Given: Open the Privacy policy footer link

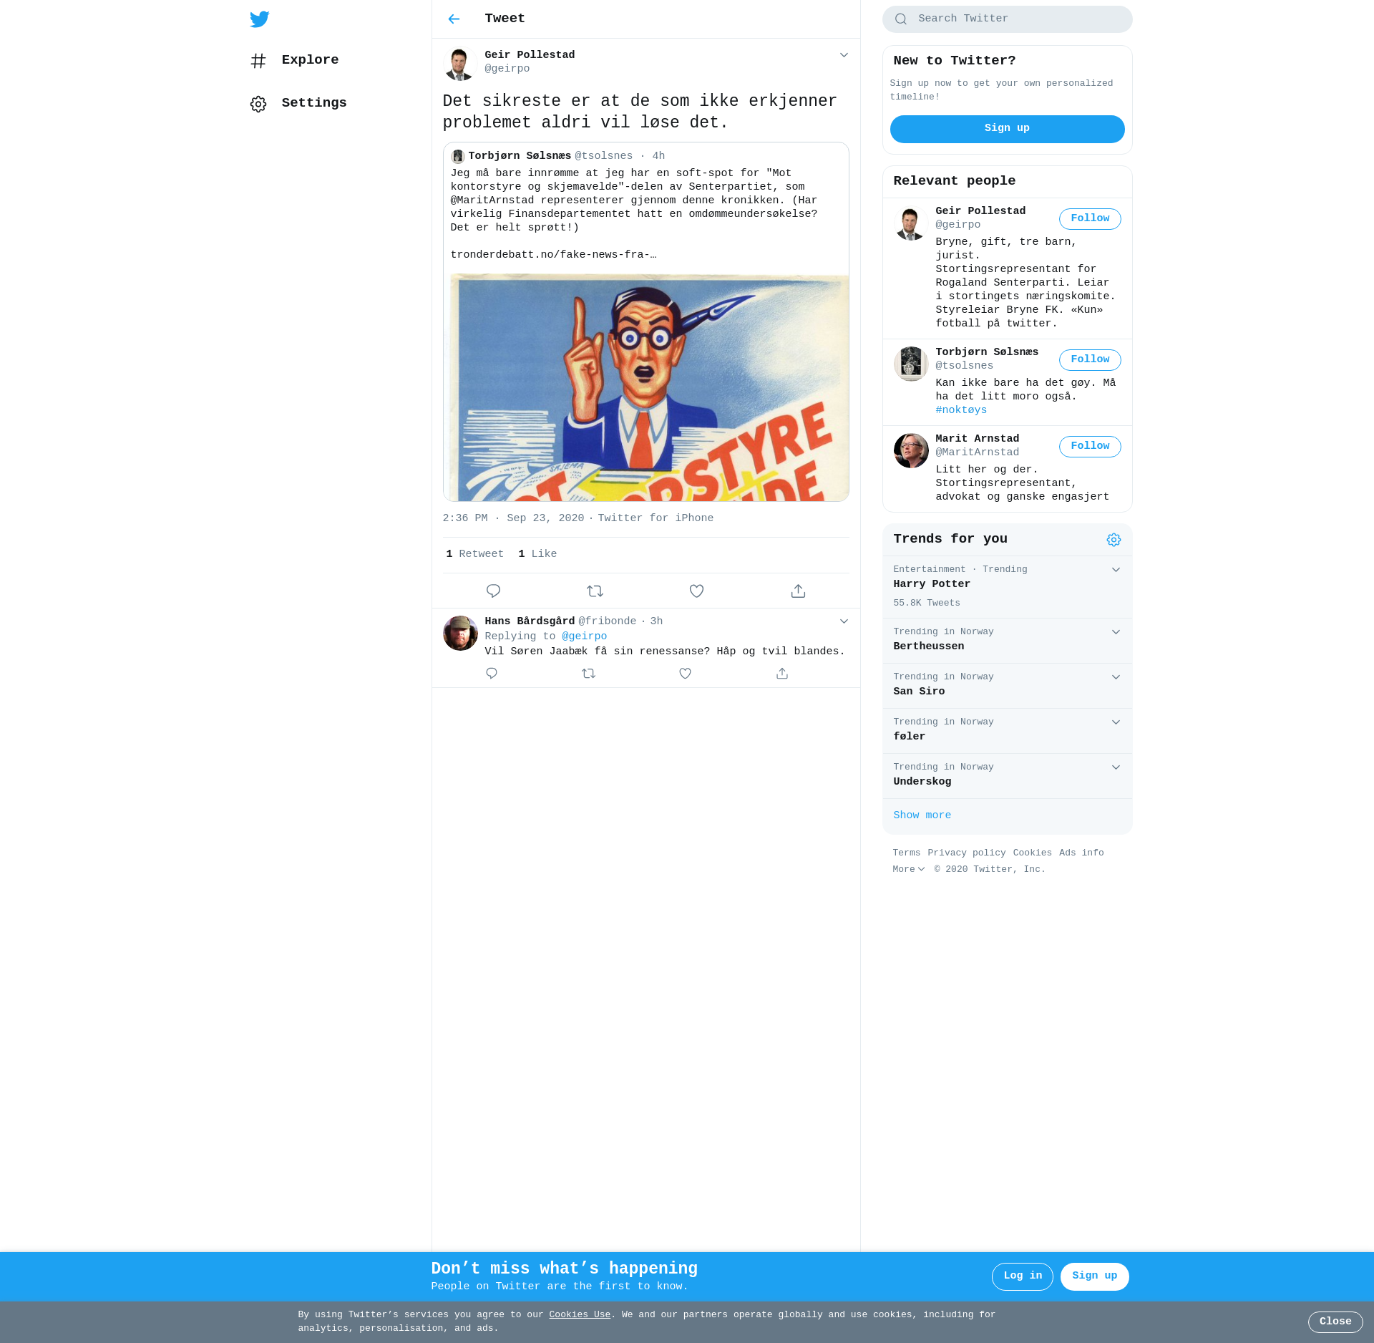Looking at the screenshot, I should coord(966,853).
